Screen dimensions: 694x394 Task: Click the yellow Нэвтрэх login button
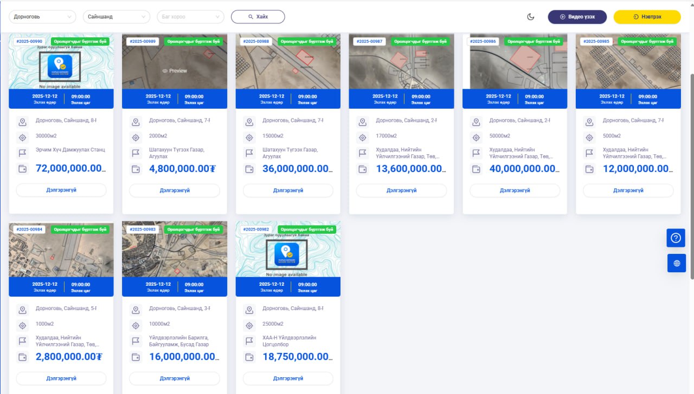pos(647,17)
